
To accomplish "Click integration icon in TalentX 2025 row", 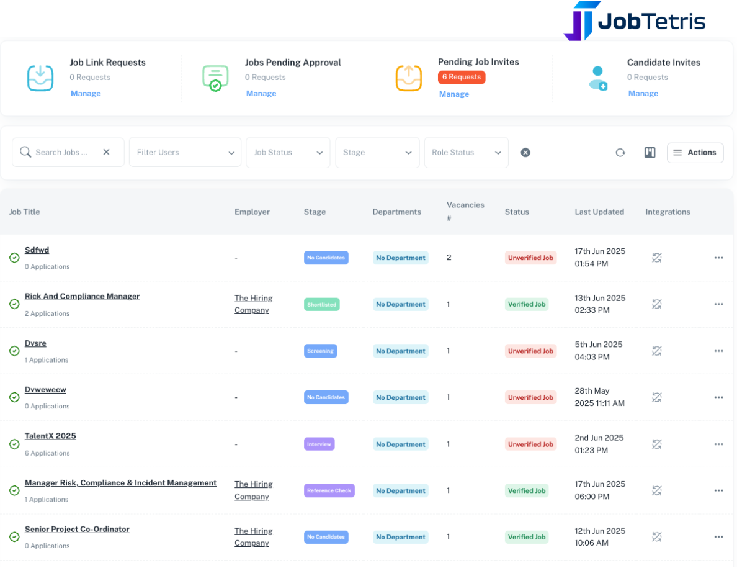I will click(x=656, y=444).
